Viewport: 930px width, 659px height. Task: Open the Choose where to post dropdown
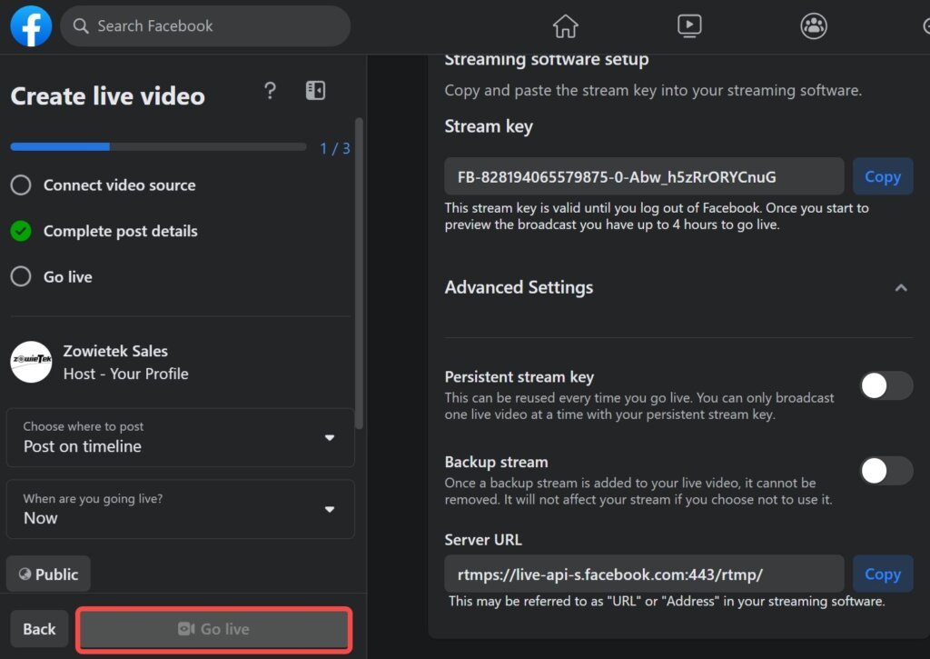[x=180, y=437]
